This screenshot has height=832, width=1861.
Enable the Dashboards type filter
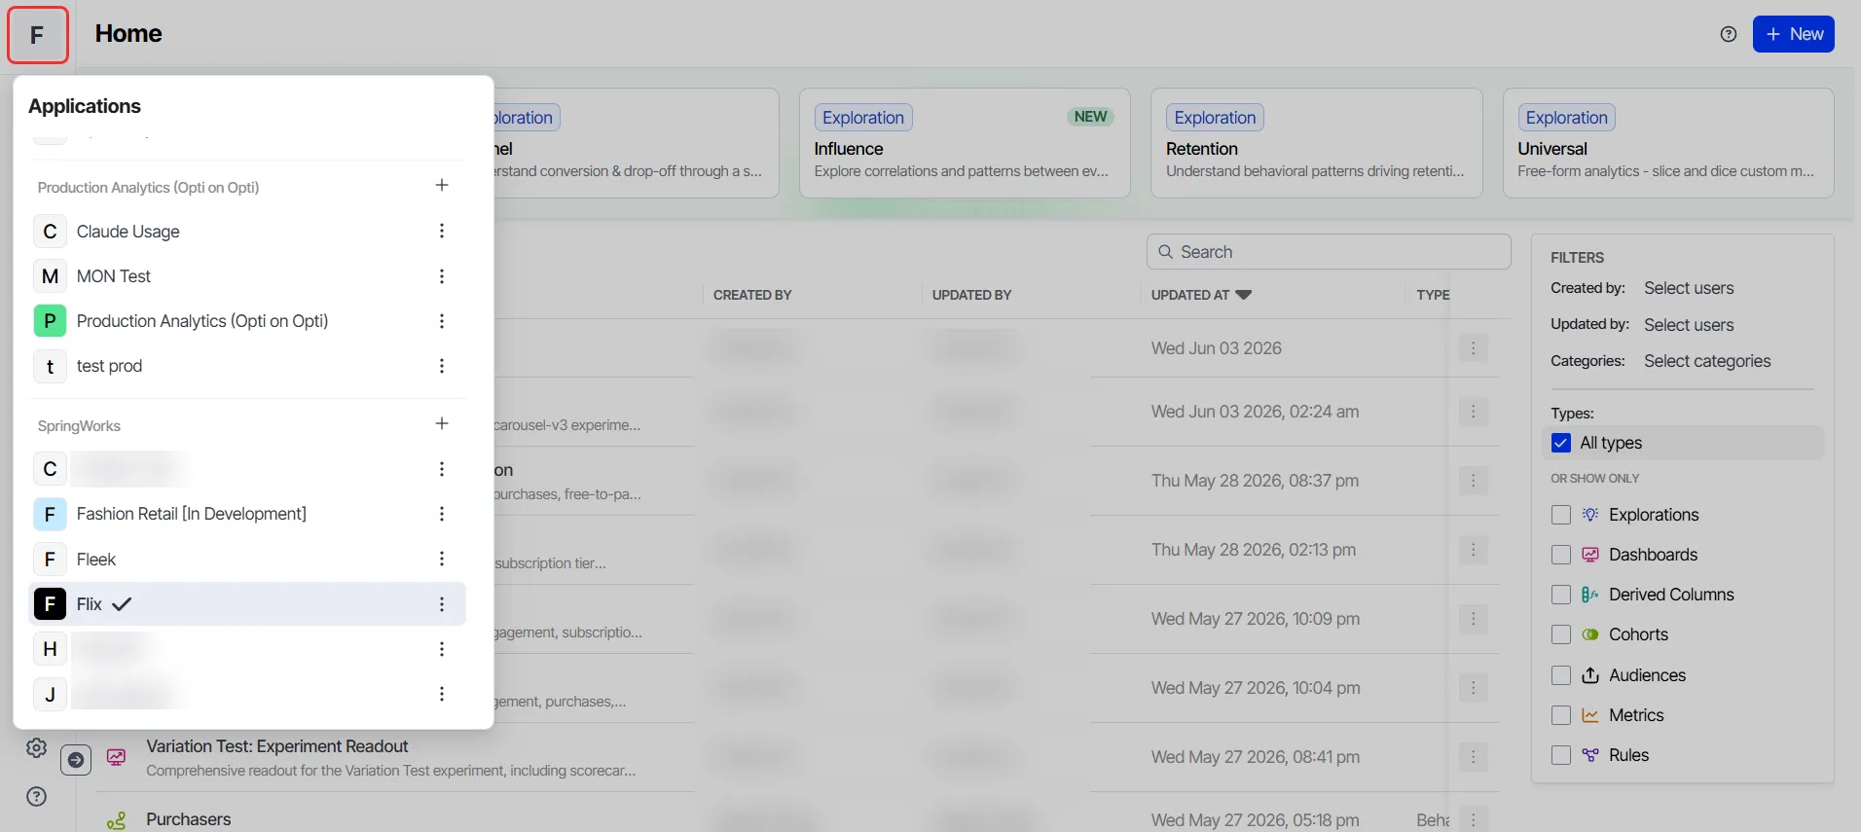click(1561, 555)
